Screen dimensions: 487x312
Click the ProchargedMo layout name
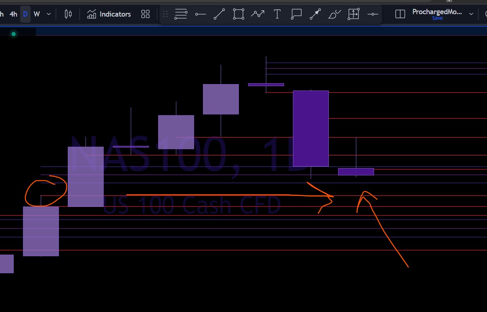[437, 12]
